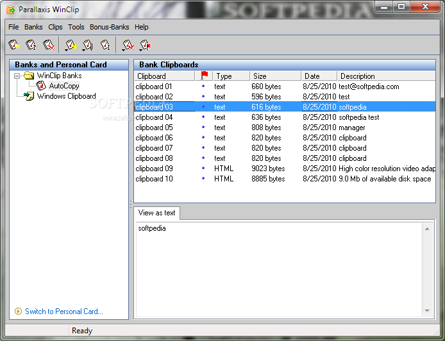
Task: Click the Rename Clip toolbar icon
Action: tap(105, 45)
